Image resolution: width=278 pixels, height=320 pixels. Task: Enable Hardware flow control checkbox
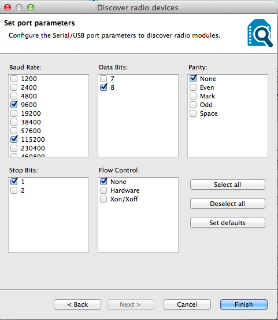tap(103, 190)
